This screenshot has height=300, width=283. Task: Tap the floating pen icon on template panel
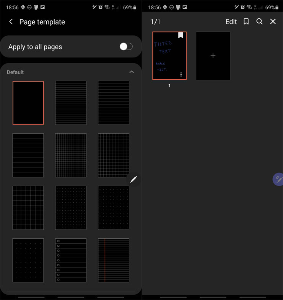tap(133, 179)
